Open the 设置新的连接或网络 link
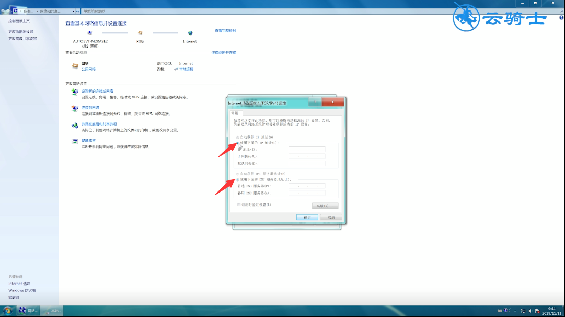This screenshot has width=565, height=317. pyautogui.click(x=97, y=91)
